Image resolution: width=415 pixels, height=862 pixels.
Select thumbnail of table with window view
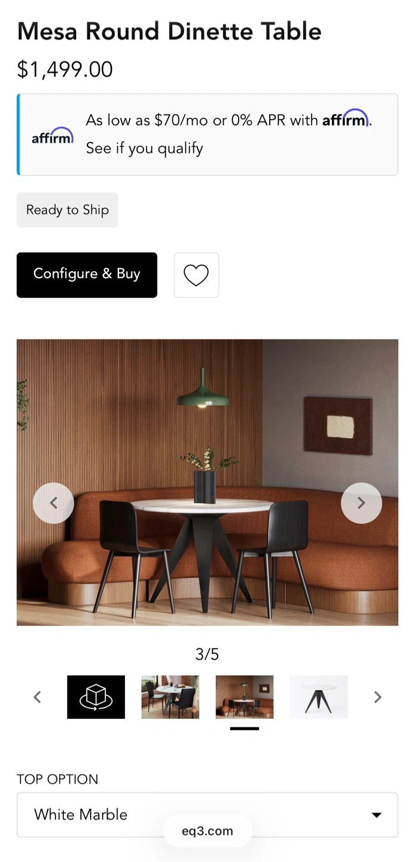click(x=170, y=697)
